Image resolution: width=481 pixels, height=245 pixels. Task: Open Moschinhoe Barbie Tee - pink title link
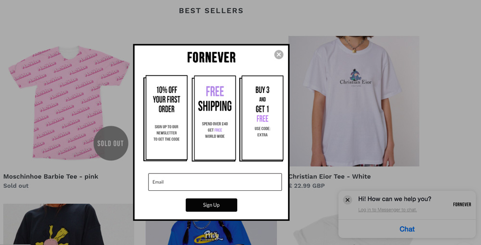[51, 176]
